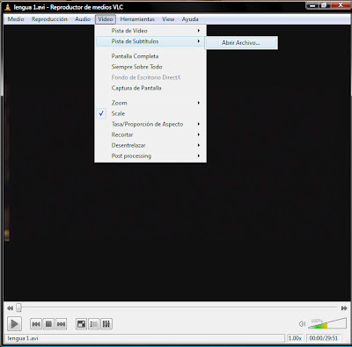Close the open Video menu
The width and height of the screenshot is (352, 347).
pyautogui.click(x=106, y=19)
